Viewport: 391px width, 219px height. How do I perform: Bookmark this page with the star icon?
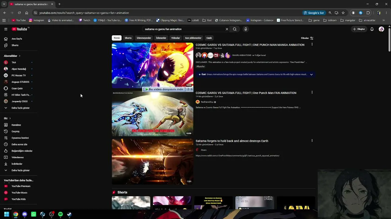pyautogui.click(x=343, y=13)
